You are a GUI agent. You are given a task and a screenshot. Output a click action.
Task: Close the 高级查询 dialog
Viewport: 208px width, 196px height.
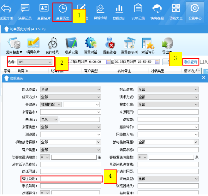coord(204,78)
